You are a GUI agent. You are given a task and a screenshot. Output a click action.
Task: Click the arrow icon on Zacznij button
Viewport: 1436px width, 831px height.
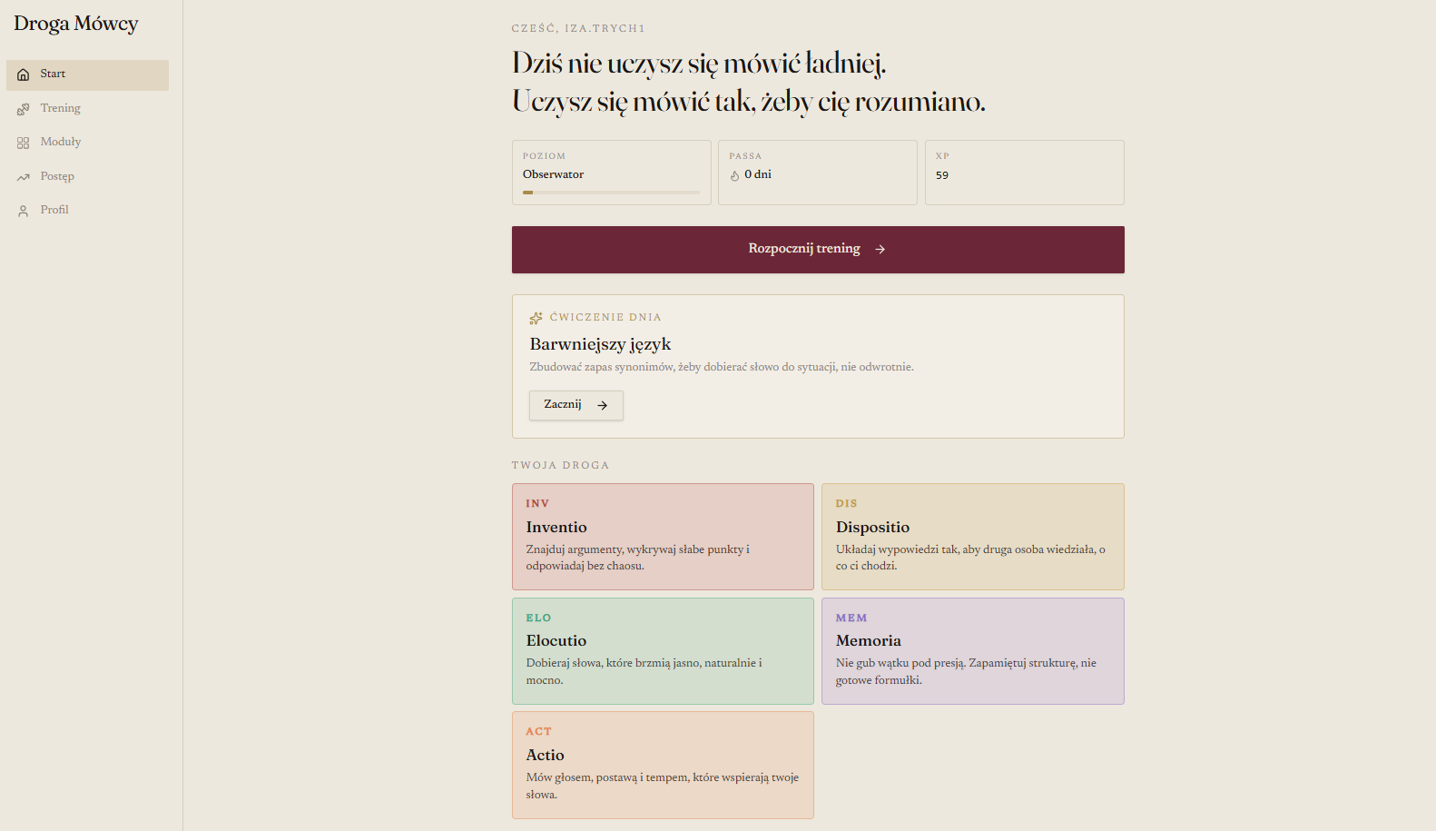(602, 405)
